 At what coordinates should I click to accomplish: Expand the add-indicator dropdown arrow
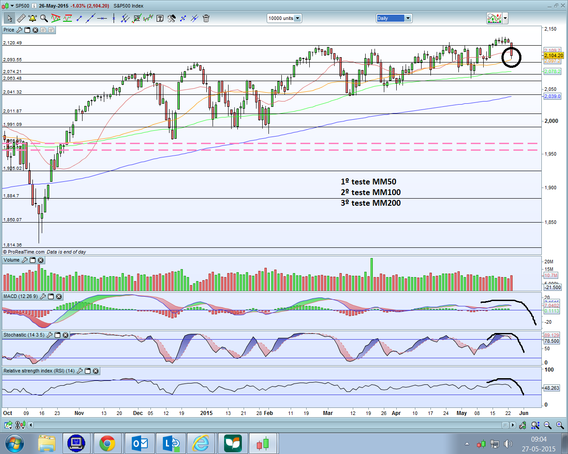(505, 18)
